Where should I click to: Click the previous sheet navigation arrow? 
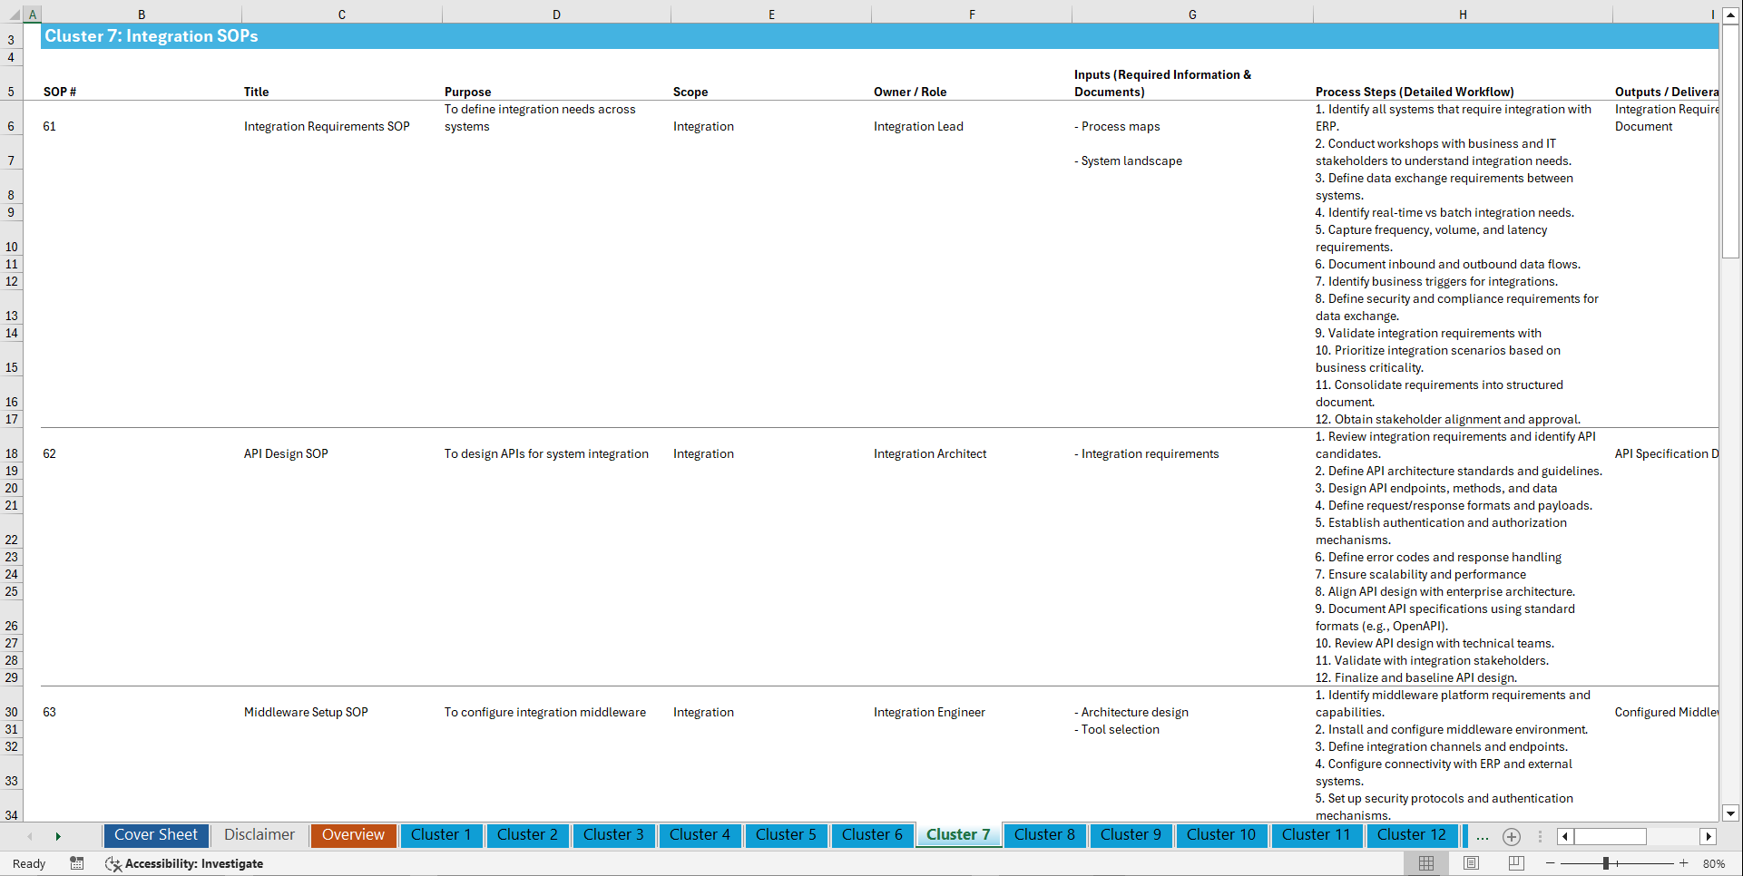click(x=30, y=836)
